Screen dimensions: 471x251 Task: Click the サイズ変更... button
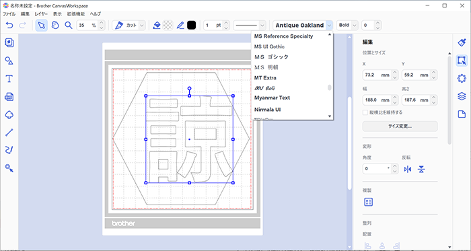click(400, 127)
